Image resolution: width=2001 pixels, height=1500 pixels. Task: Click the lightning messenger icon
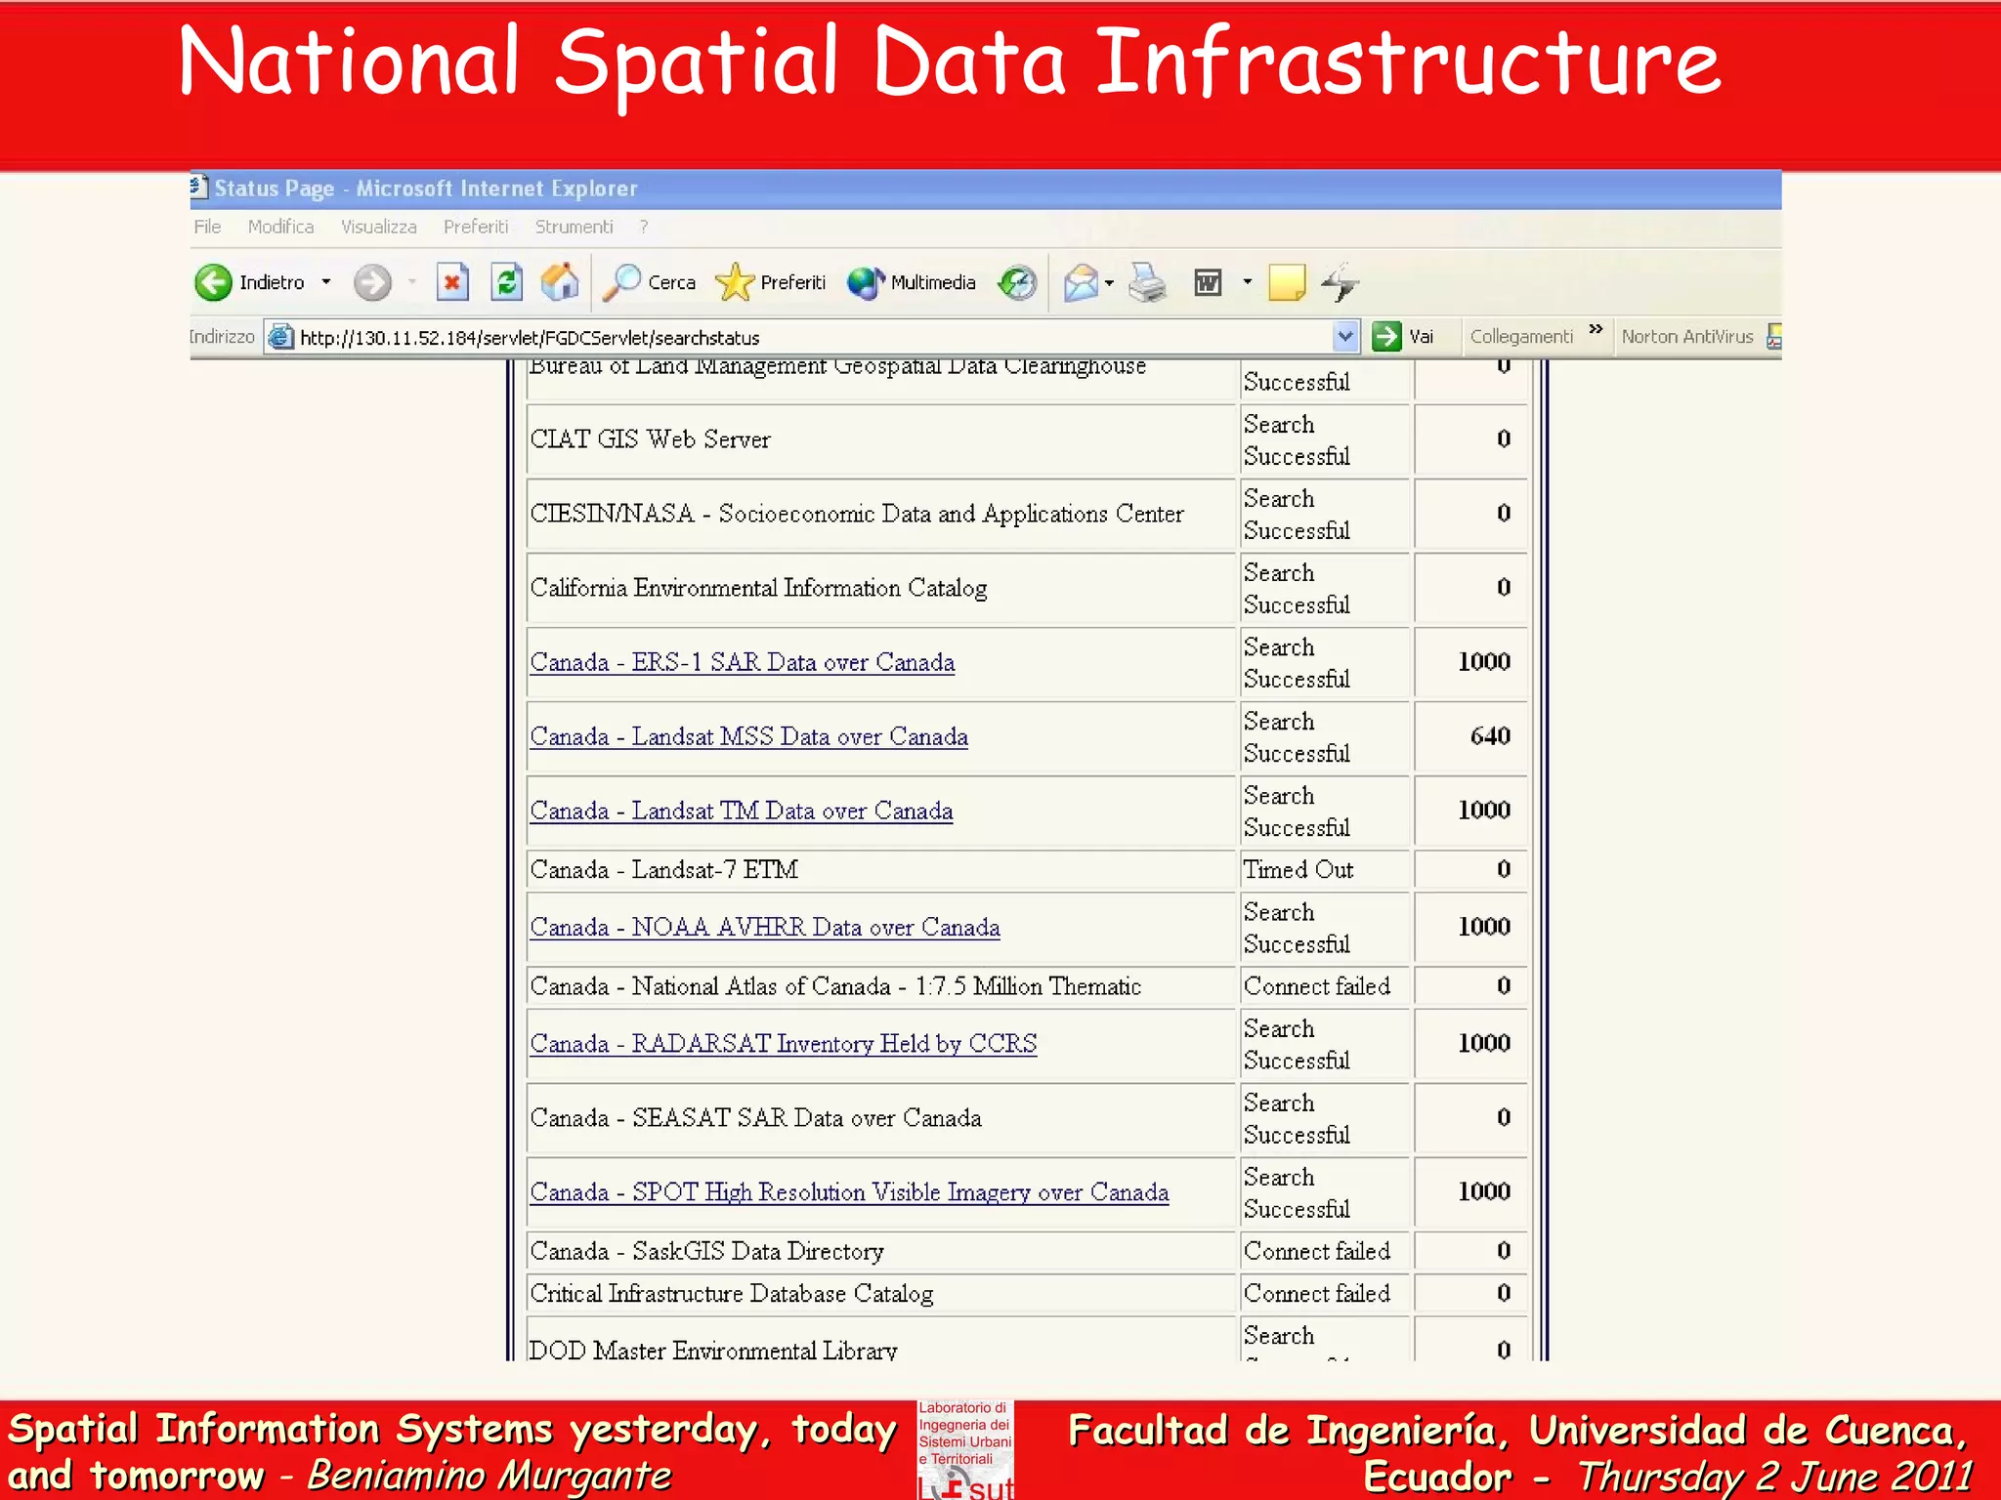coord(1341,282)
